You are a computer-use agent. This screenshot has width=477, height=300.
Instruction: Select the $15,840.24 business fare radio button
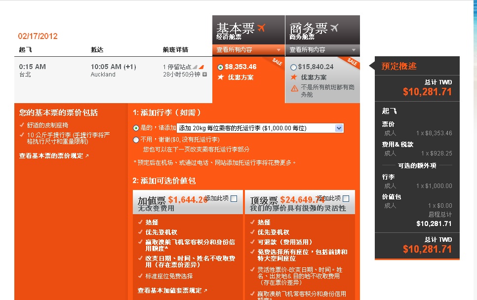tap(294, 67)
